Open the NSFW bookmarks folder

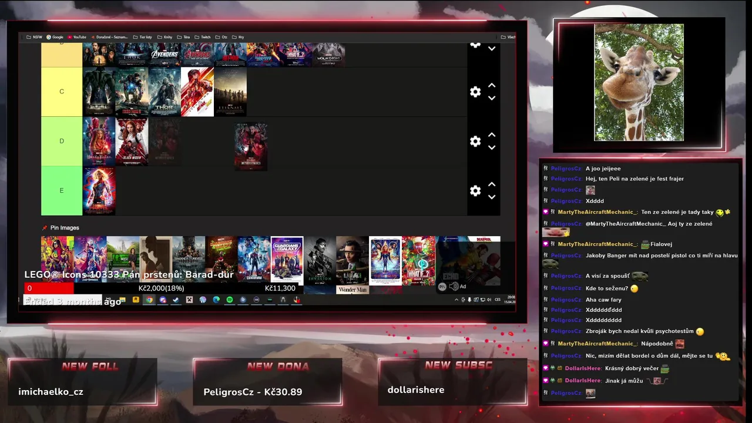(x=34, y=37)
